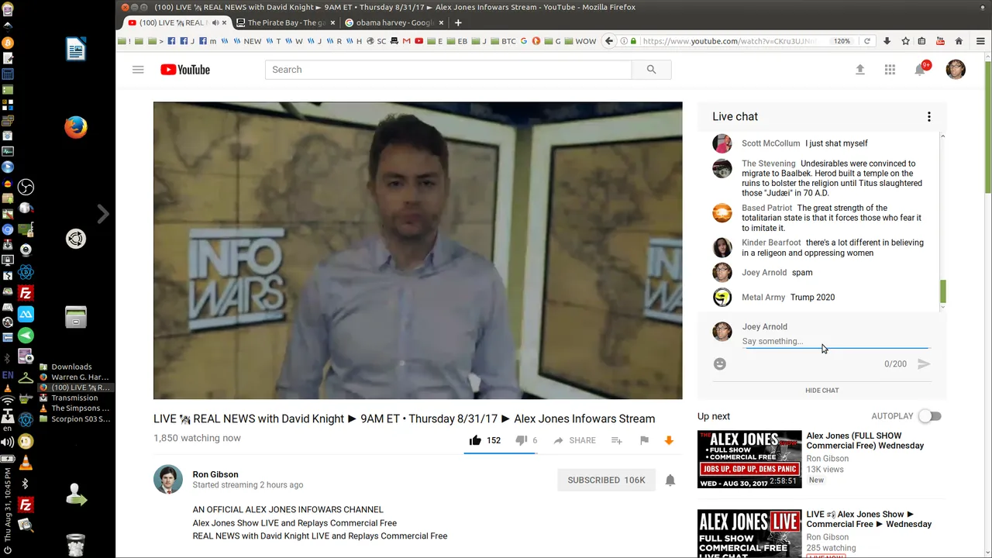Bookmark this page with star icon

[904, 41]
